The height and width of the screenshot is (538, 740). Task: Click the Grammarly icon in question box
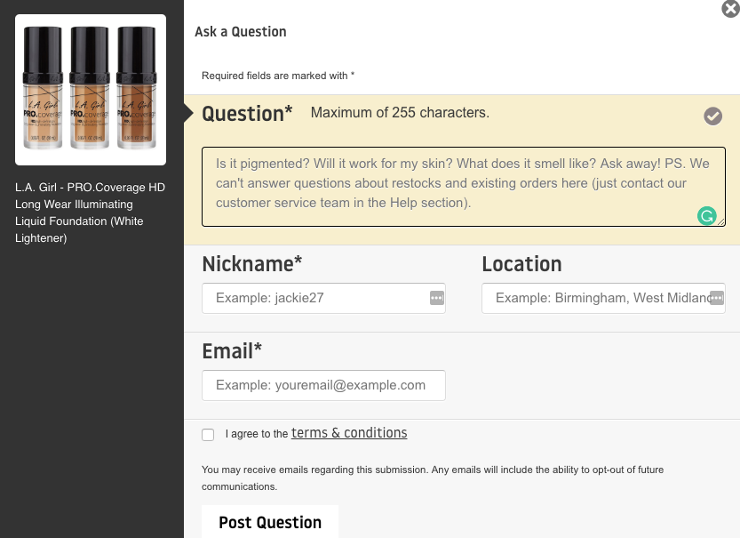(x=706, y=216)
